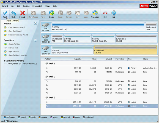Click Wipe Partition operation
159x123 pixels.
(13, 52)
